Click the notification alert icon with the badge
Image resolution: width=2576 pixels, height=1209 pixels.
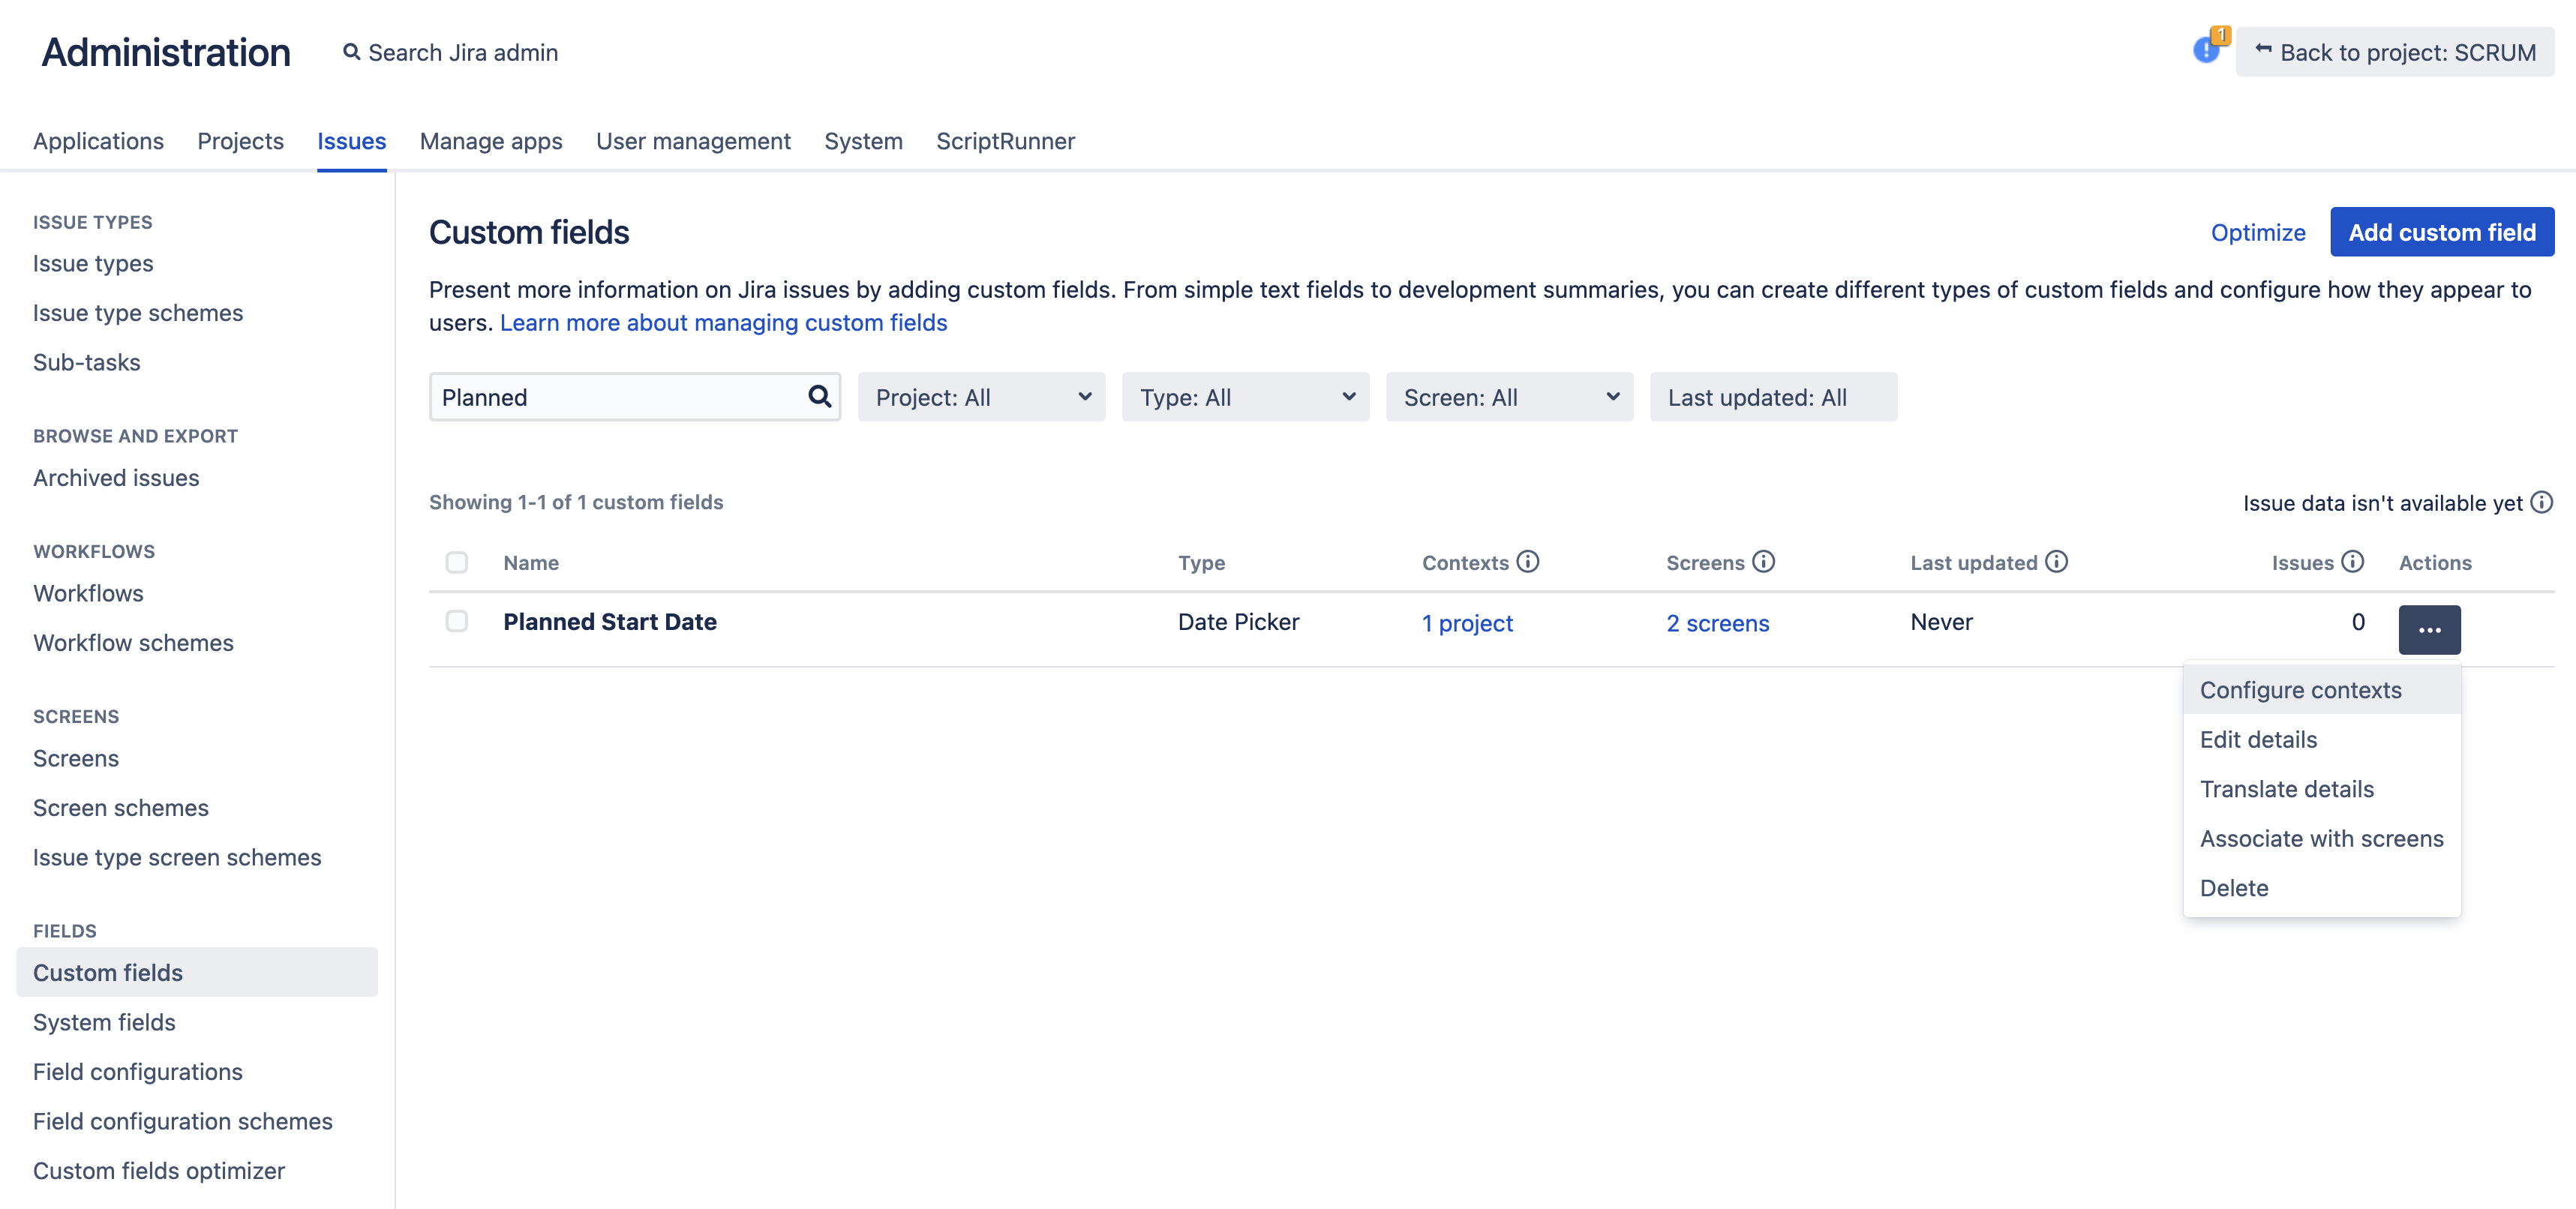2206,50
